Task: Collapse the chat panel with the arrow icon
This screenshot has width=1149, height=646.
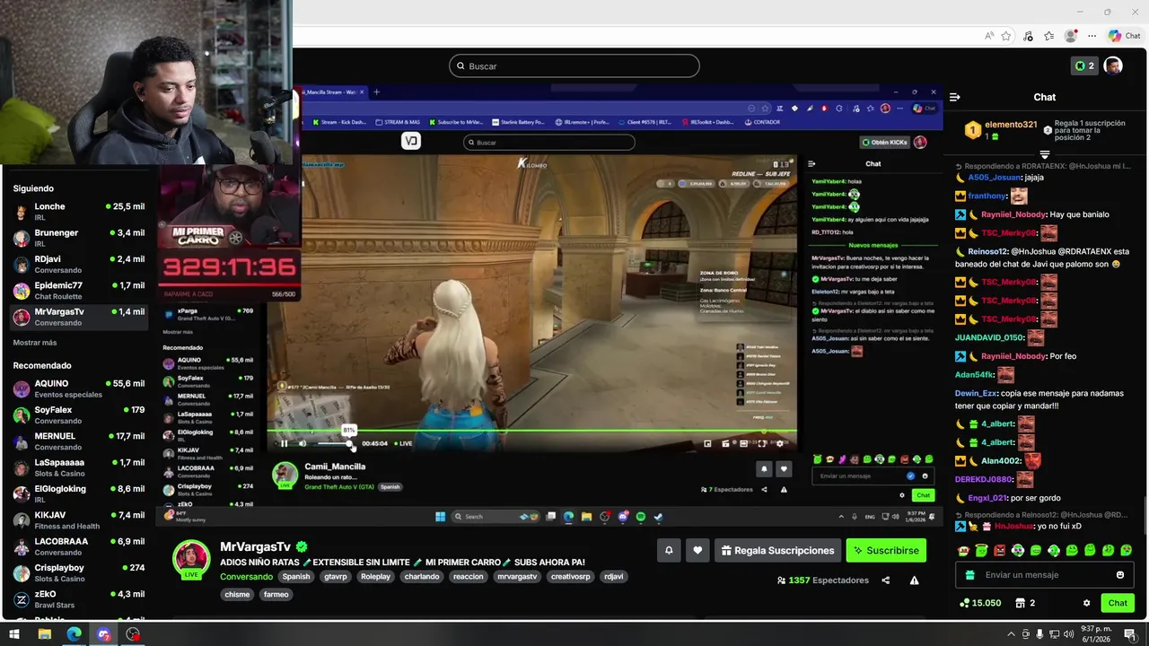Action: pos(955,97)
